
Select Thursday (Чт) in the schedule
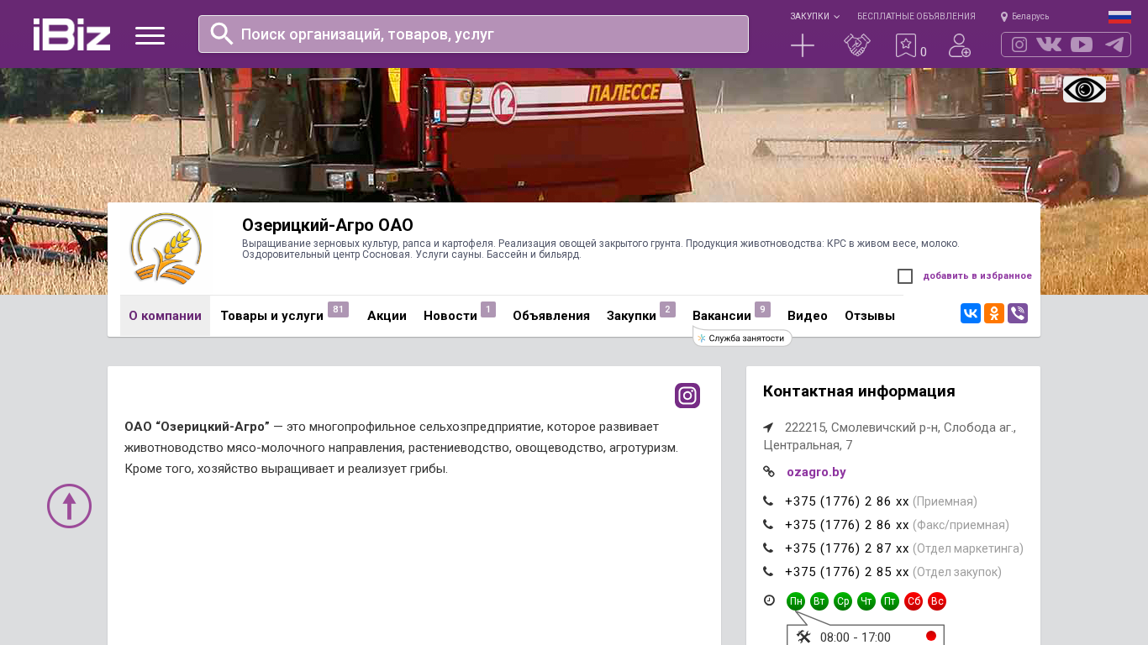(866, 601)
